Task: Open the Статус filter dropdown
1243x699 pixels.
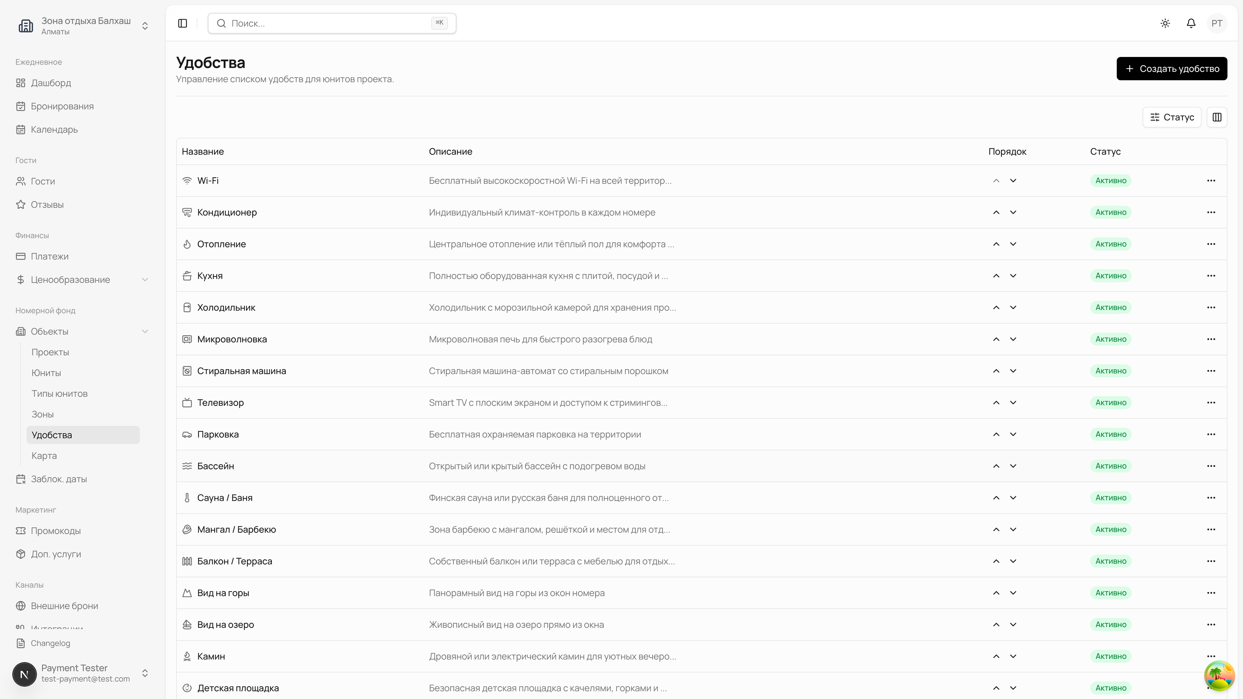Action: [1171, 117]
